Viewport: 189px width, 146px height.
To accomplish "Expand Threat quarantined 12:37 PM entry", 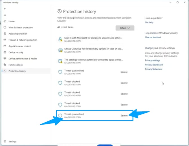I will click(x=95, y=116).
